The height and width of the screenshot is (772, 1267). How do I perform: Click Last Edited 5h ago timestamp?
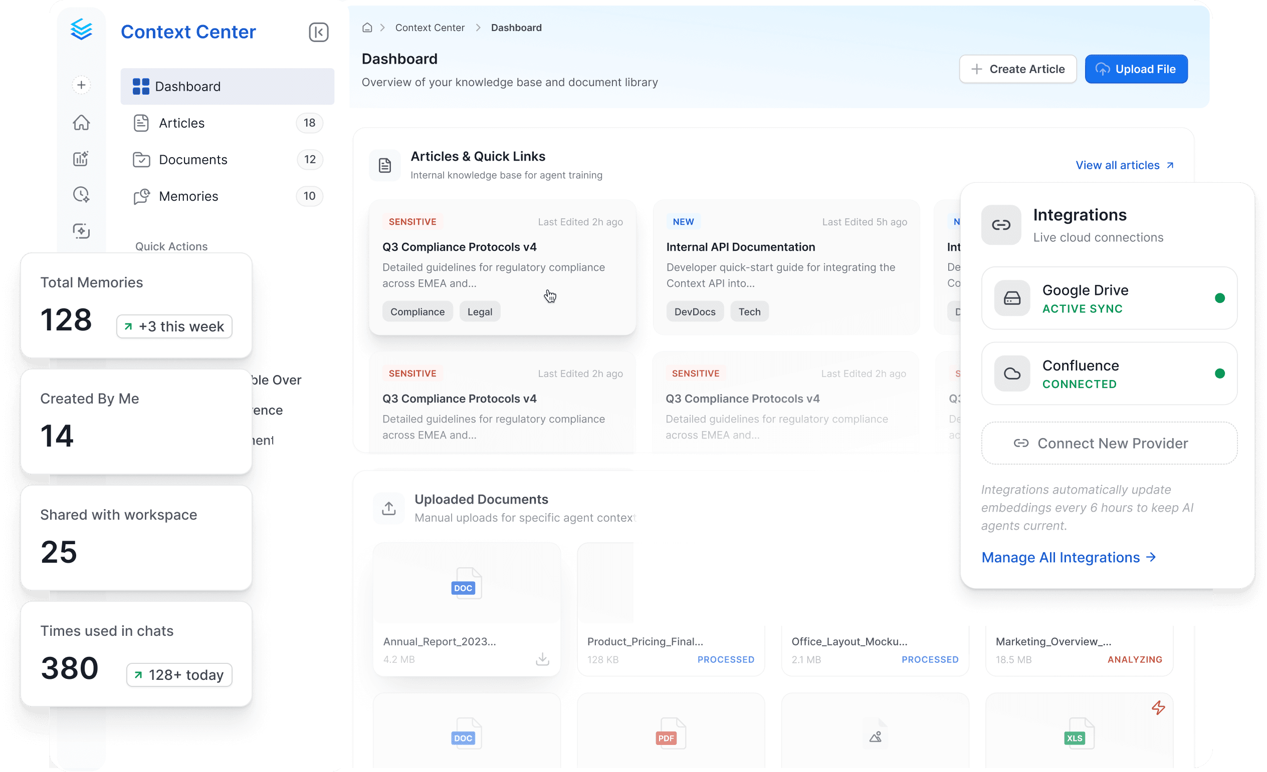(864, 222)
